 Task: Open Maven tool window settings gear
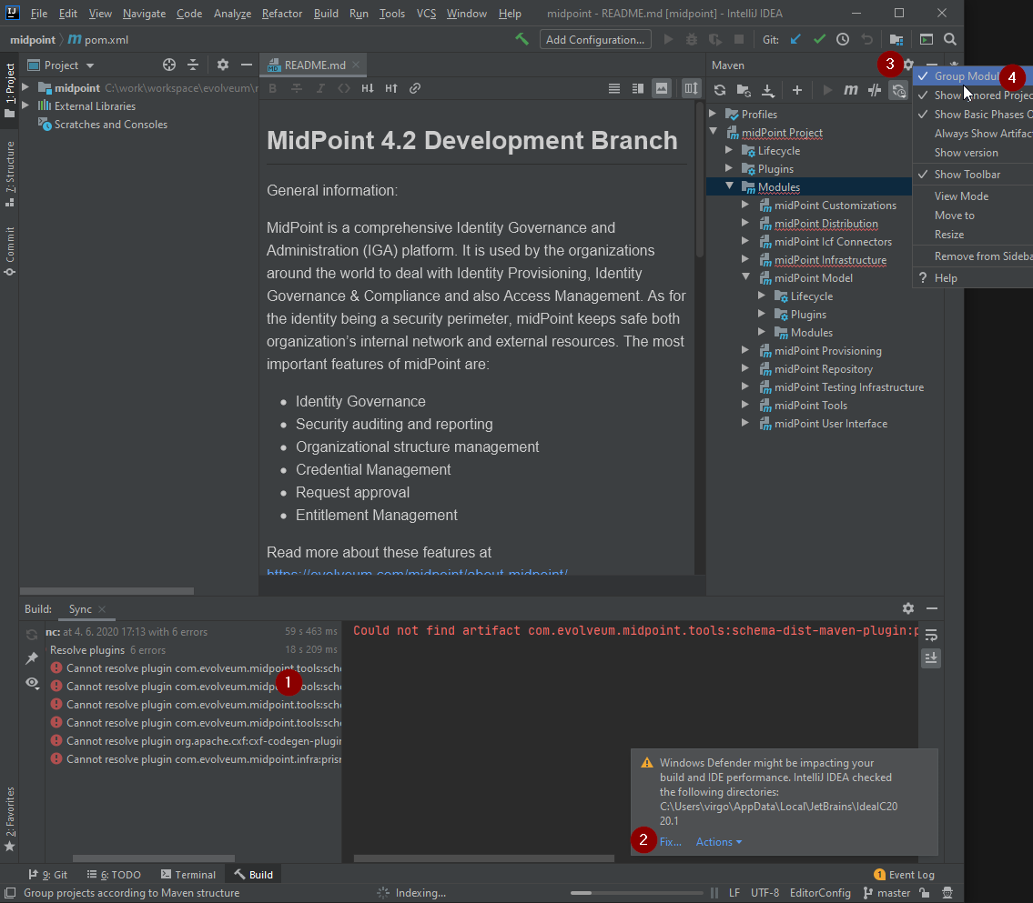(x=908, y=65)
